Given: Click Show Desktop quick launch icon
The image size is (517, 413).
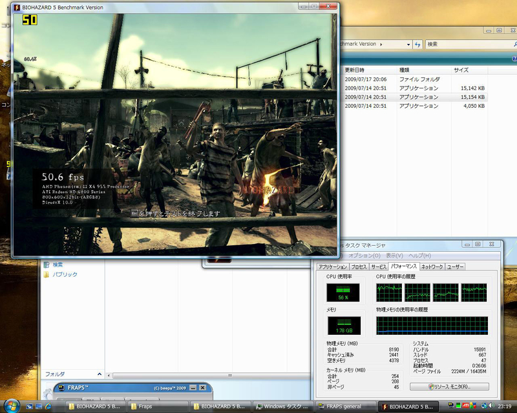Looking at the screenshot, I should point(29,407).
